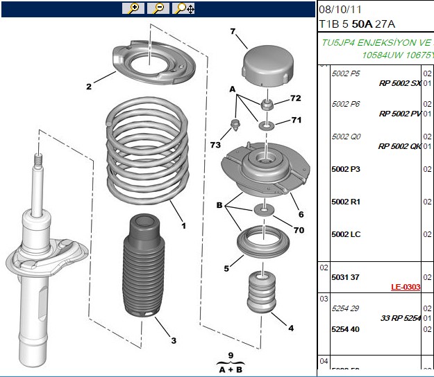Select part number 5002 R1
The height and width of the screenshot is (377, 434).
click(x=346, y=202)
